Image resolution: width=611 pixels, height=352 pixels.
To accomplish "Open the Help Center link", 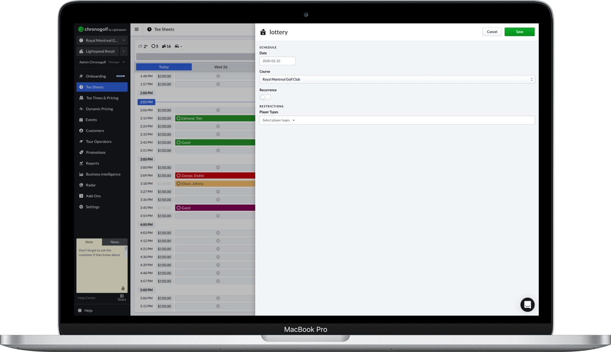I will (x=87, y=298).
